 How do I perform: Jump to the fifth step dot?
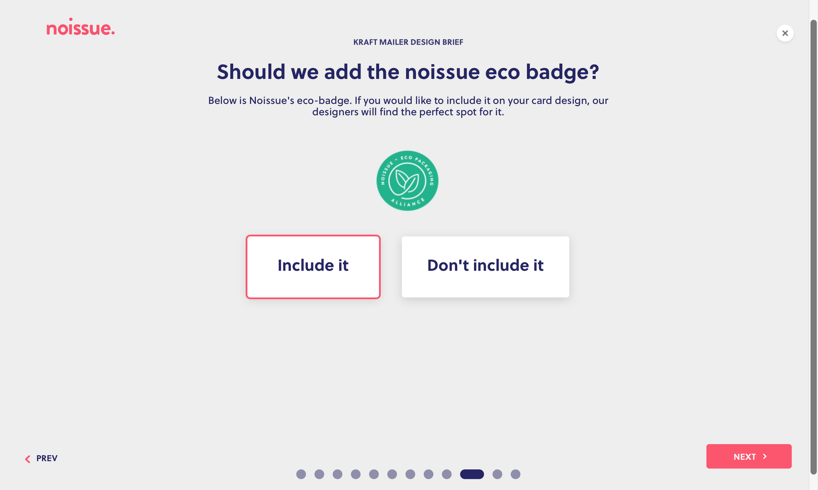coord(374,474)
